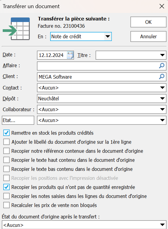Expand the Note de crédit dropdown
Viewport: 168px width, 229px height.
[108, 36]
